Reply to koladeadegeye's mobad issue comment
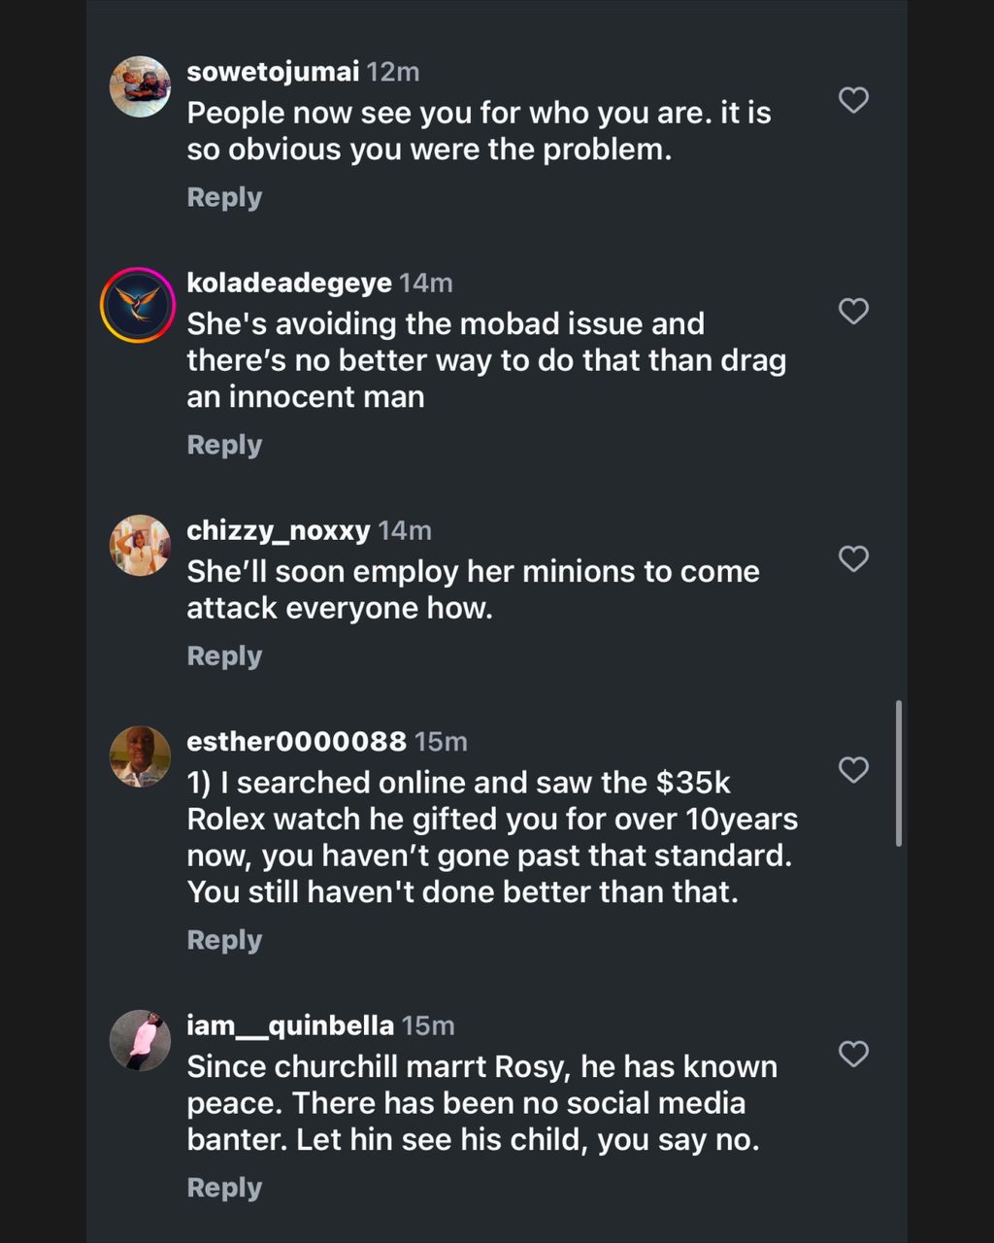This screenshot has width=994, height=1243. pyautogui.click(x=224, y=445)
